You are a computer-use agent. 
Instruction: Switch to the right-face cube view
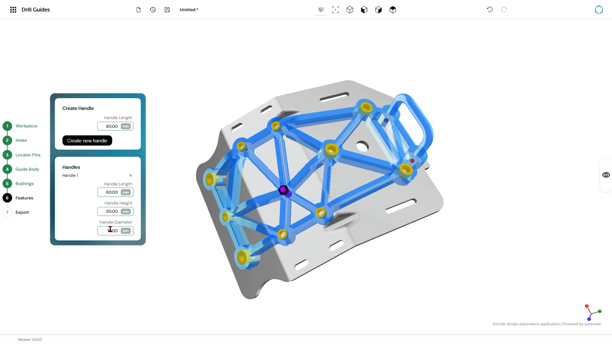[378, 10]
